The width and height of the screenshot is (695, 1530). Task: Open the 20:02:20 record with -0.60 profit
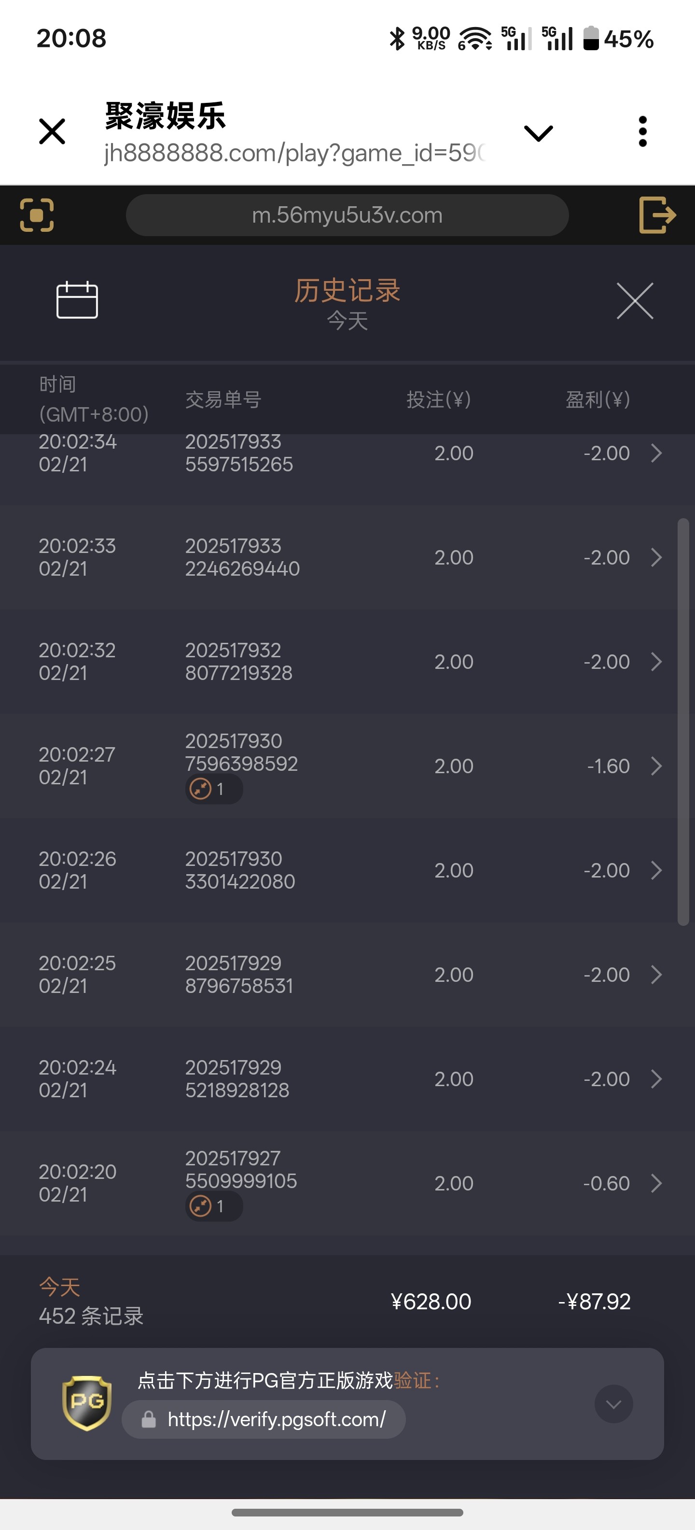656,1183
